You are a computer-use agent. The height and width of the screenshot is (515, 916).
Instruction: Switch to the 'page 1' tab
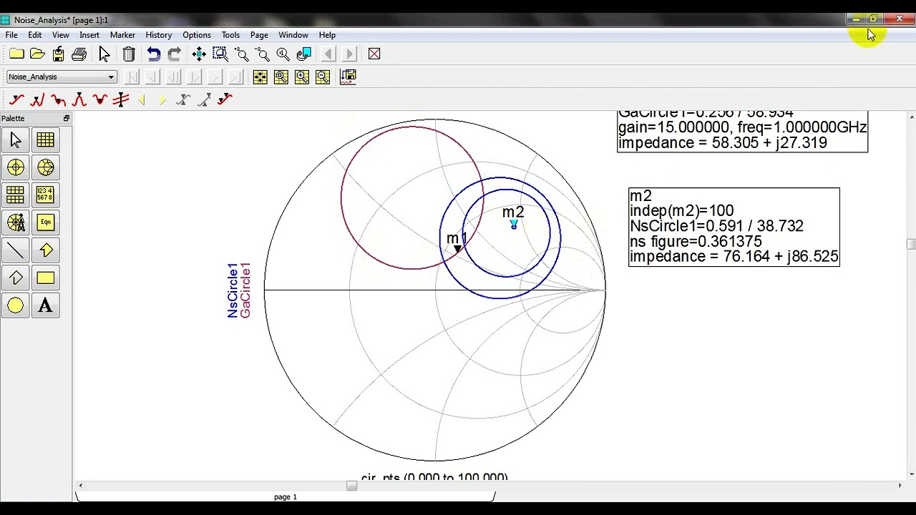click(286, 496)
